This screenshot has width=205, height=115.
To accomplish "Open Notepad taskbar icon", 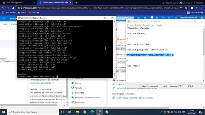I will [x=107, y=112].
